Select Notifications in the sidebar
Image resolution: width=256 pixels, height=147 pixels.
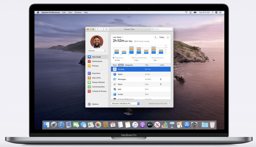pos(97,61)
